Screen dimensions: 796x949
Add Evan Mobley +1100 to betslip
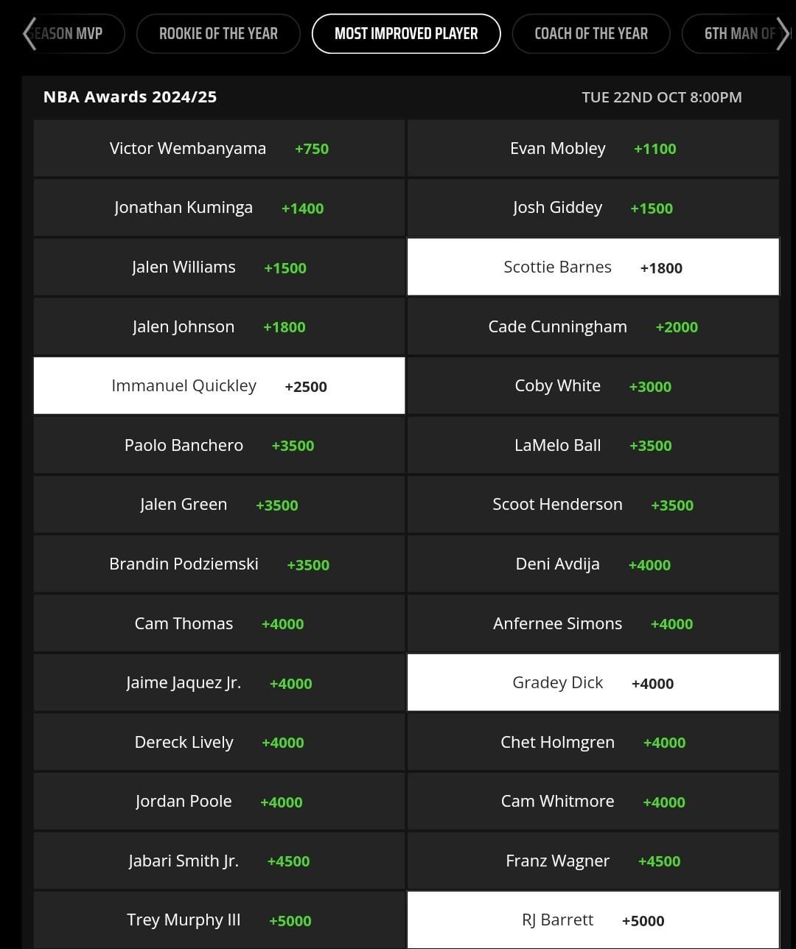(x=593, y=148)
